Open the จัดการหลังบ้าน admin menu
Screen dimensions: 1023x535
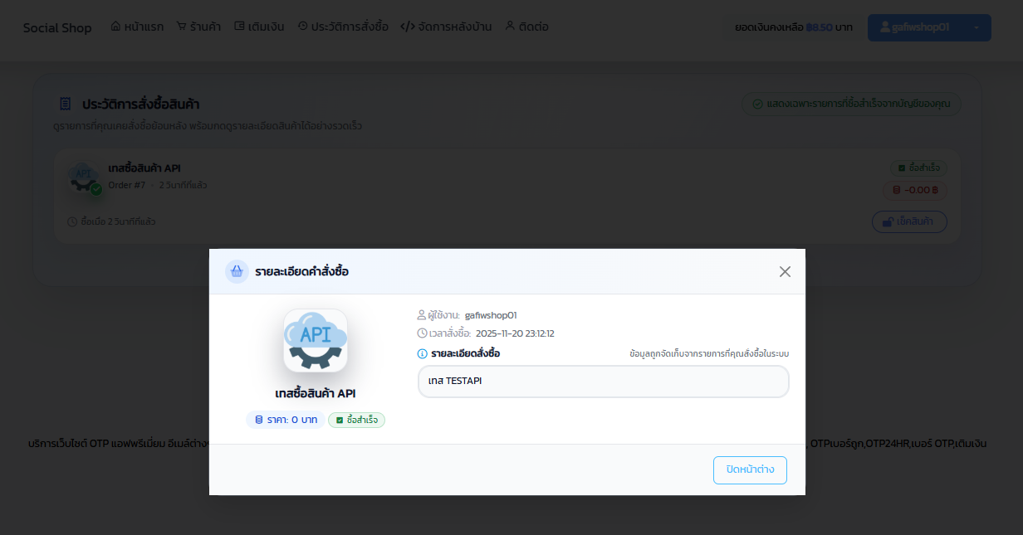pyautogui.click(x=446, y=27)
